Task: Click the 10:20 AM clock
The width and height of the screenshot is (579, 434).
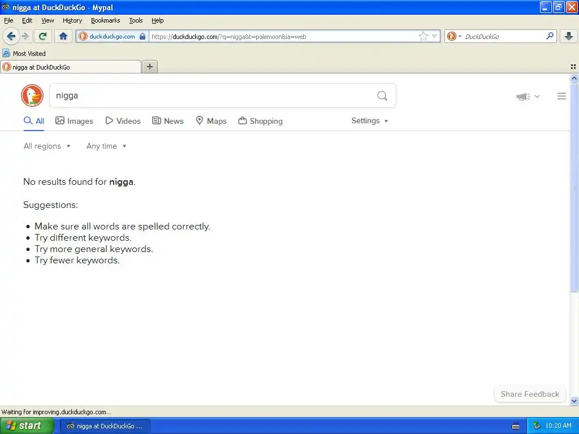Action: pos(558,426)
